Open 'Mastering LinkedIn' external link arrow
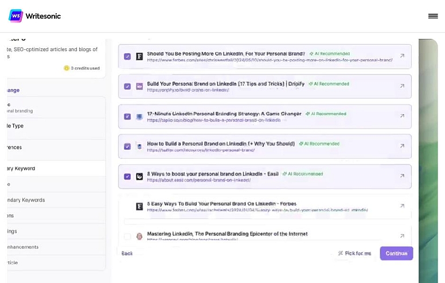Image resolution: width=445 pixels, height=283 pixels. (x=402, y=236)
